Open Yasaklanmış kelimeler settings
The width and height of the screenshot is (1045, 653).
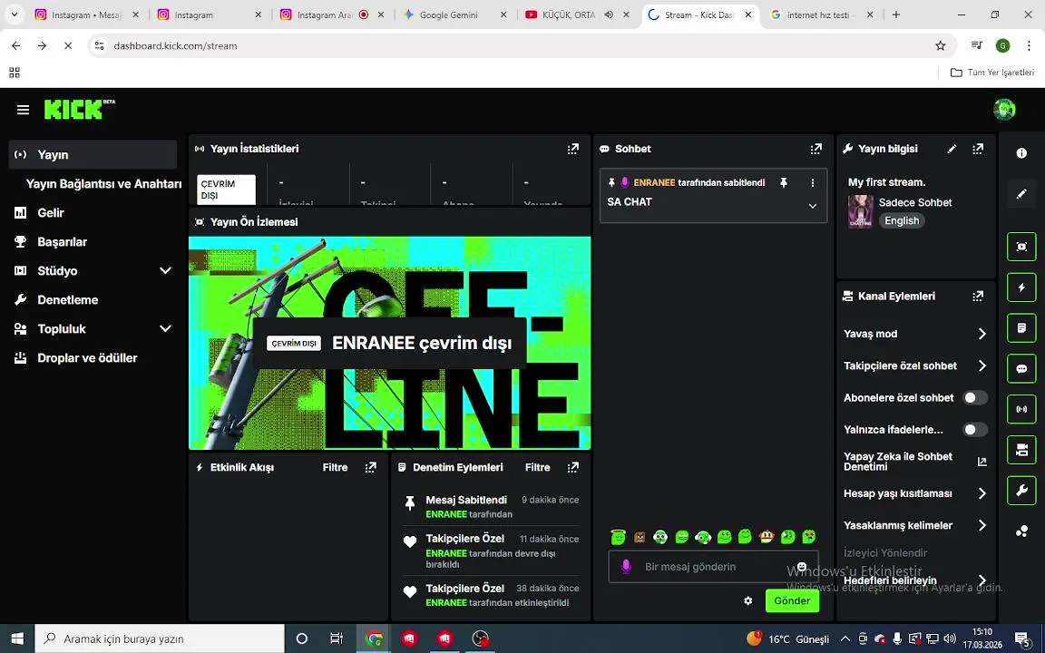click(x=915, y=525)
